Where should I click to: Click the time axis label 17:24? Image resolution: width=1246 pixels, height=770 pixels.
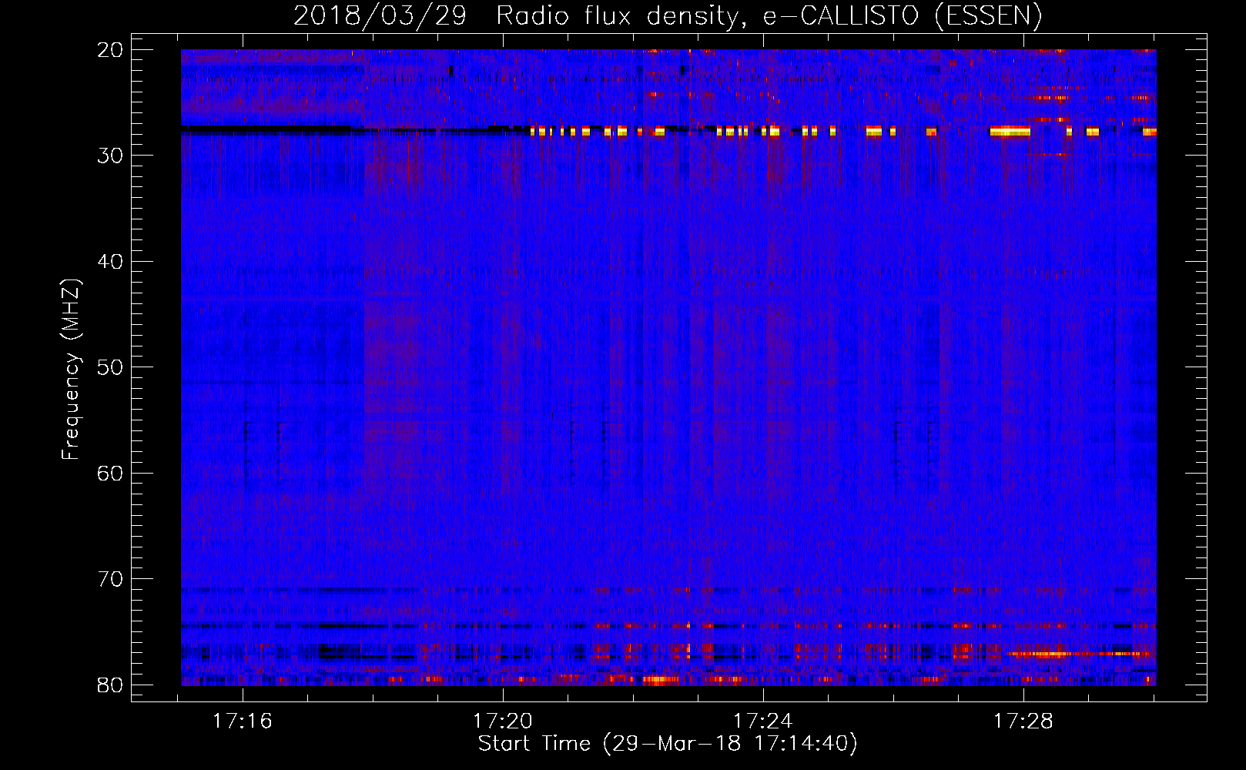(x=763, y=721)
